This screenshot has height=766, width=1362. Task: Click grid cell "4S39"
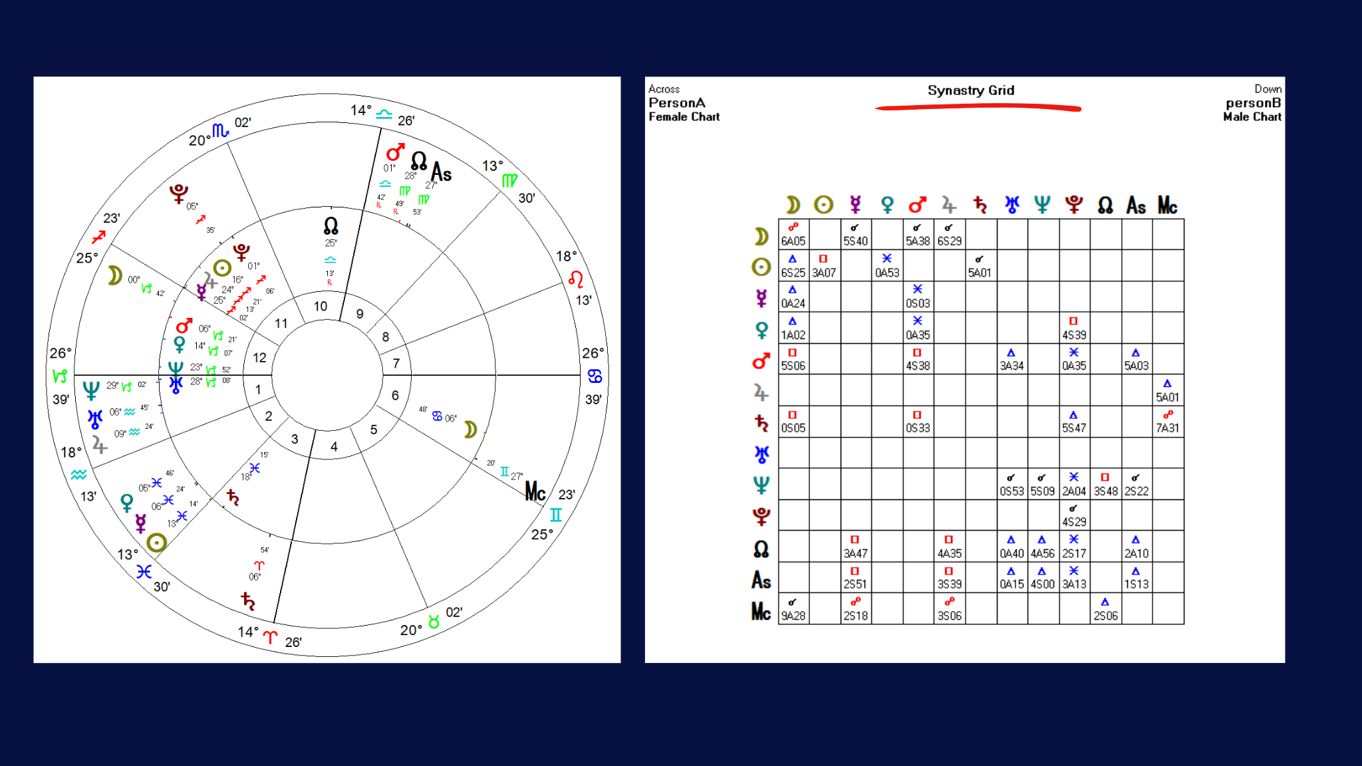(1074, 328)
